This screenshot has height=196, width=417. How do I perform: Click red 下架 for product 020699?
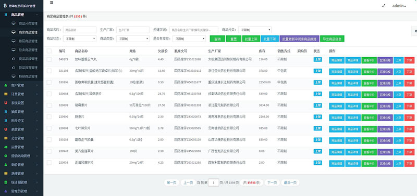pos(409,106)
